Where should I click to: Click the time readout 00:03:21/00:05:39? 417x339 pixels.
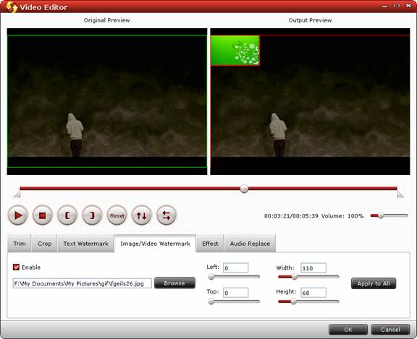tap(291, 216)
